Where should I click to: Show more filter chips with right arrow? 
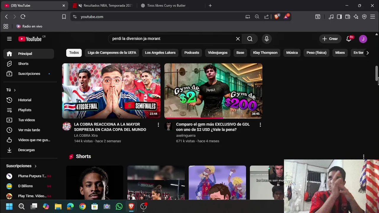point(367,53)
